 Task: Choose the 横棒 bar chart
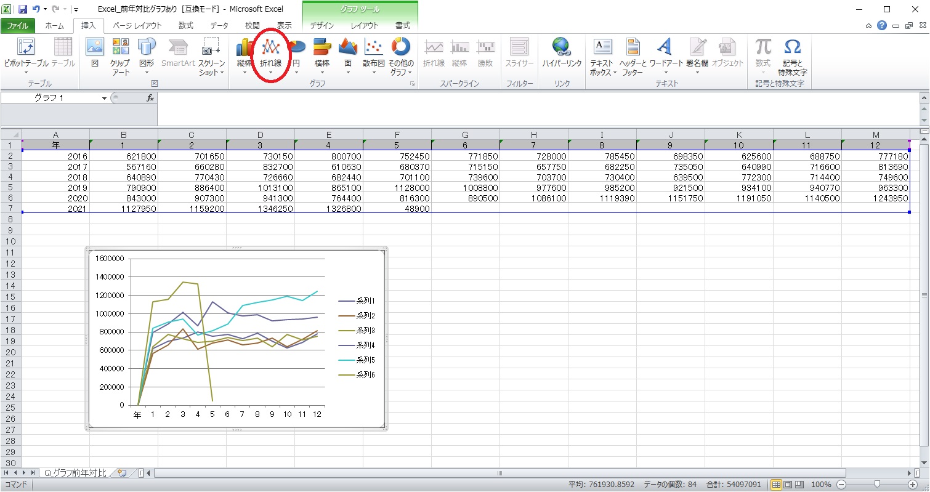[322, 55]
